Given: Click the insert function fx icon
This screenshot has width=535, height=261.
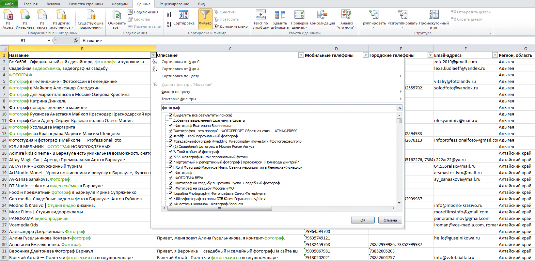Looking at the screenshot, I should [x=76, y=40].
